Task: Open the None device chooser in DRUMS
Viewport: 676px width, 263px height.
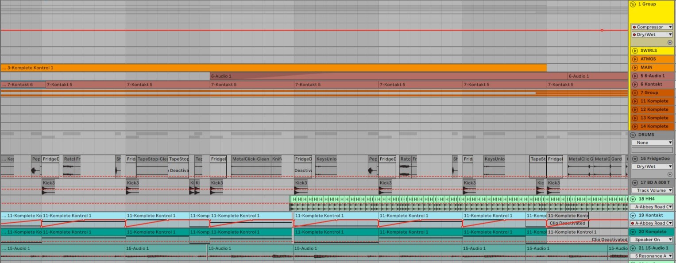Action: click(652, 143)
